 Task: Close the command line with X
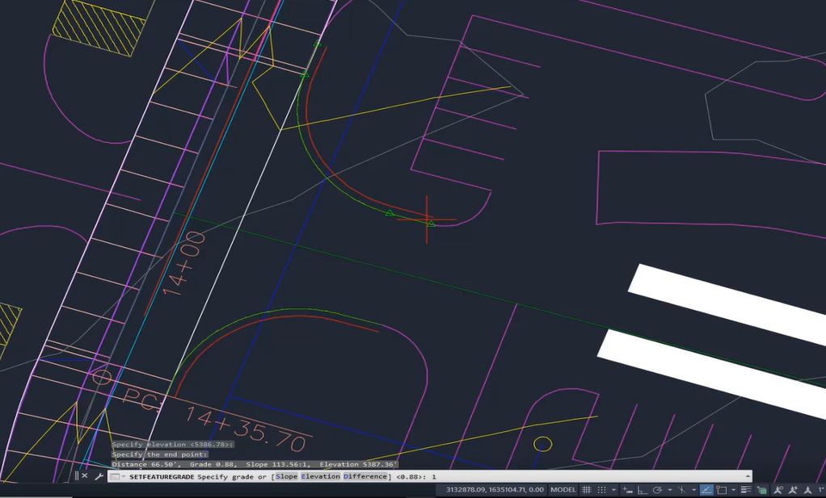(86, 476)
